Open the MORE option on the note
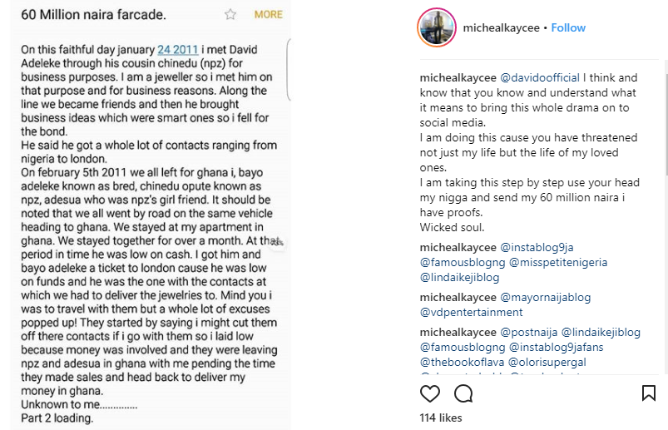The image size is (668, 430). point(268,15)
